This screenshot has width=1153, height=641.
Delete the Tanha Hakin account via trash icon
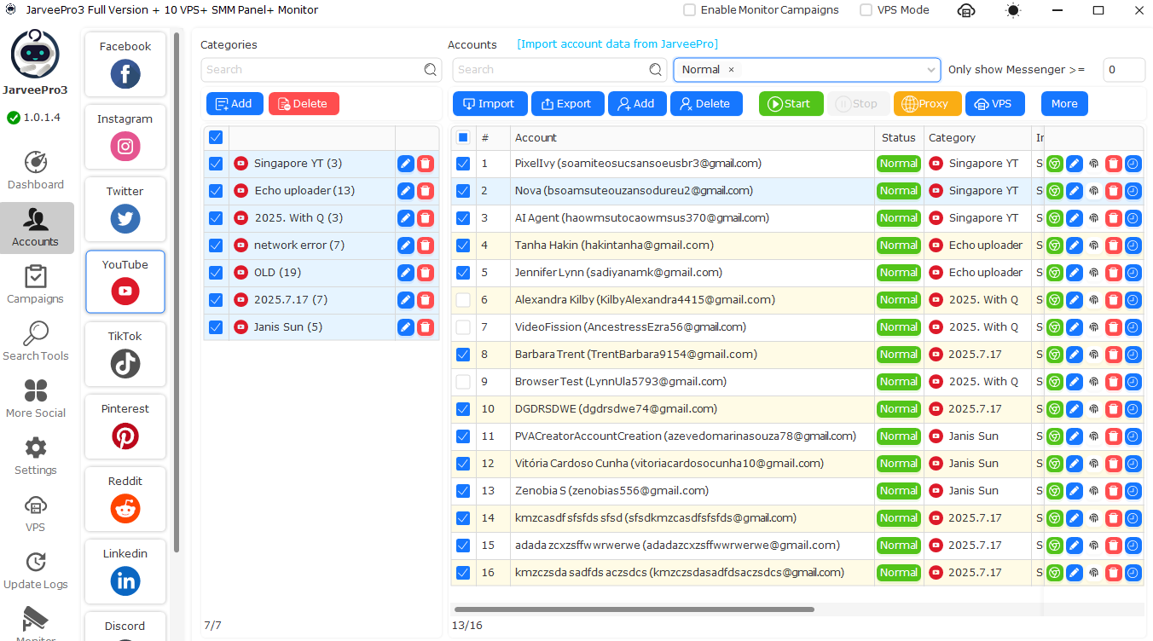[x=1114, y=245]
